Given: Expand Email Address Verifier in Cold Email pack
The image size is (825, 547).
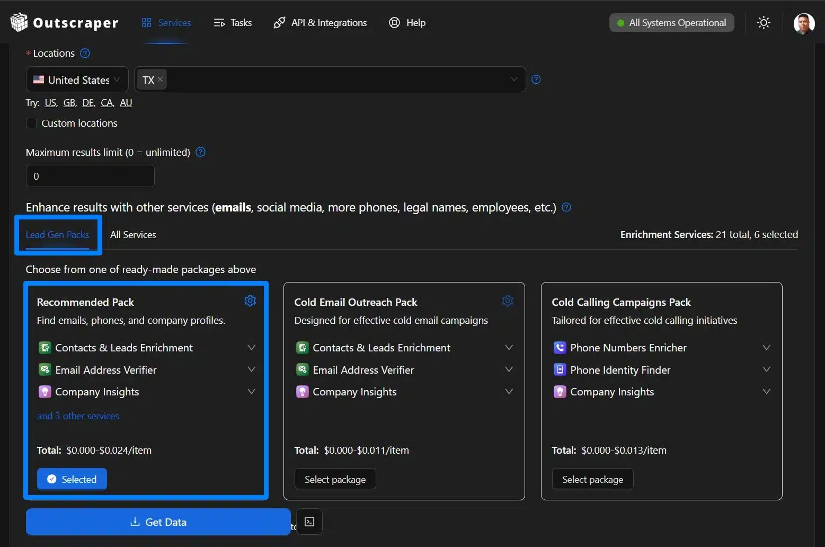Looking at the screenshot, I should tap(509, 369).
